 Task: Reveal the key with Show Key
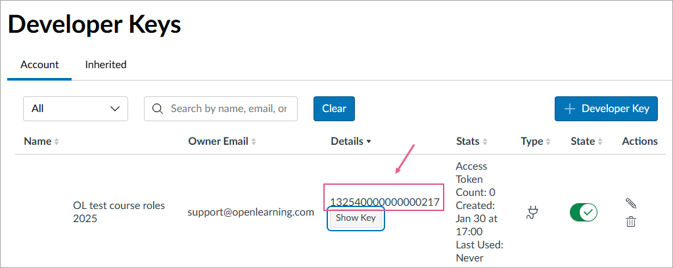(356, 218)
